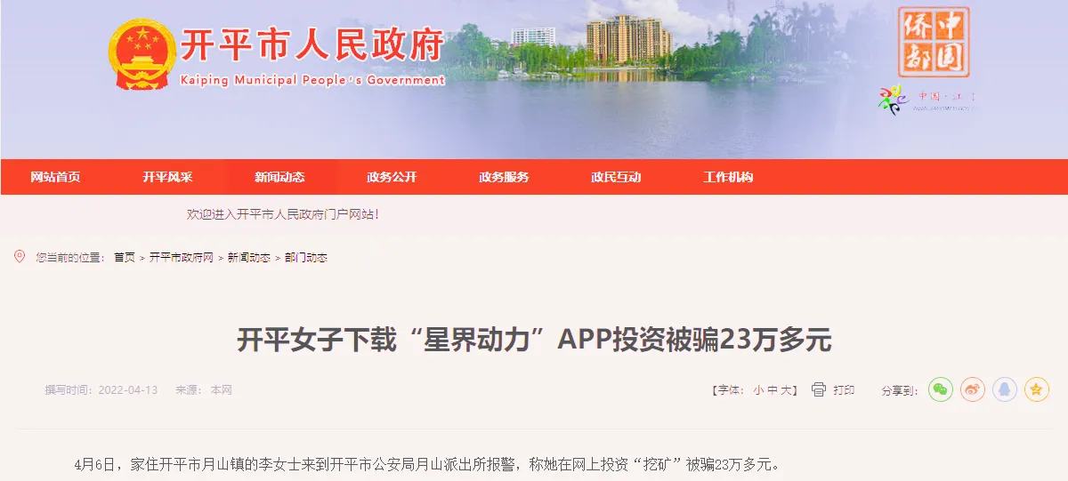The height and width of the screenshot is (481, 1068).
Task: Set font size to medium 中
Action: 773,390
